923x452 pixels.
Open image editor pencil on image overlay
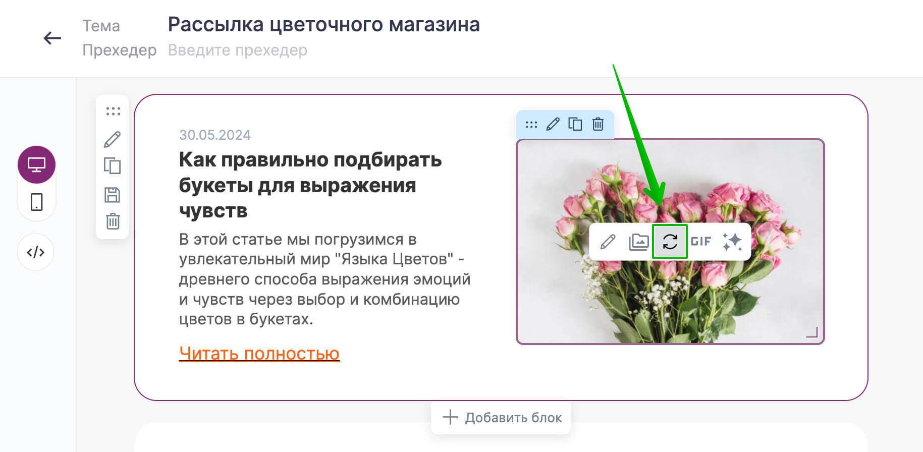(608, 242)
